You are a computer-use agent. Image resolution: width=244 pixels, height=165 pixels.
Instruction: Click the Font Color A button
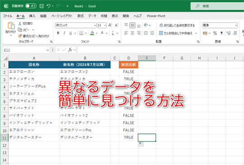[x=102, y=33]
